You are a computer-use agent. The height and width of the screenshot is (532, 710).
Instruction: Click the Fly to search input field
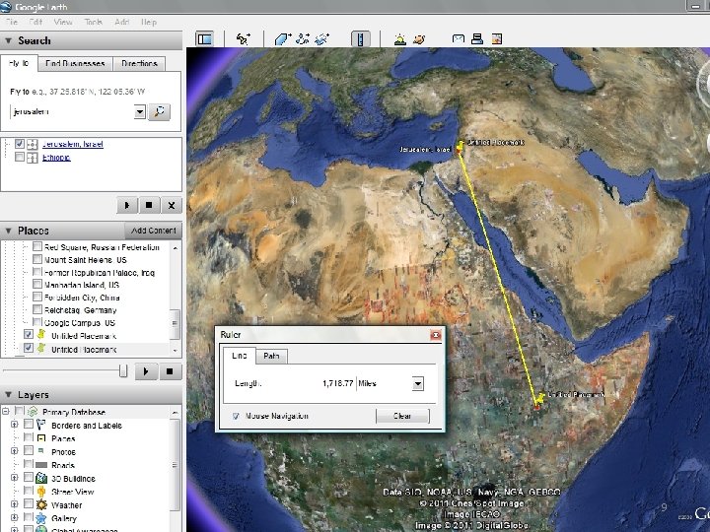[x=72, y=111]
